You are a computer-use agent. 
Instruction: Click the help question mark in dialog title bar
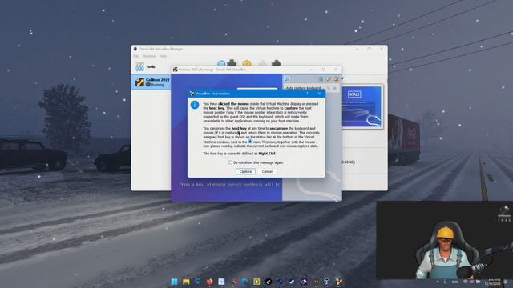[307, 94]
